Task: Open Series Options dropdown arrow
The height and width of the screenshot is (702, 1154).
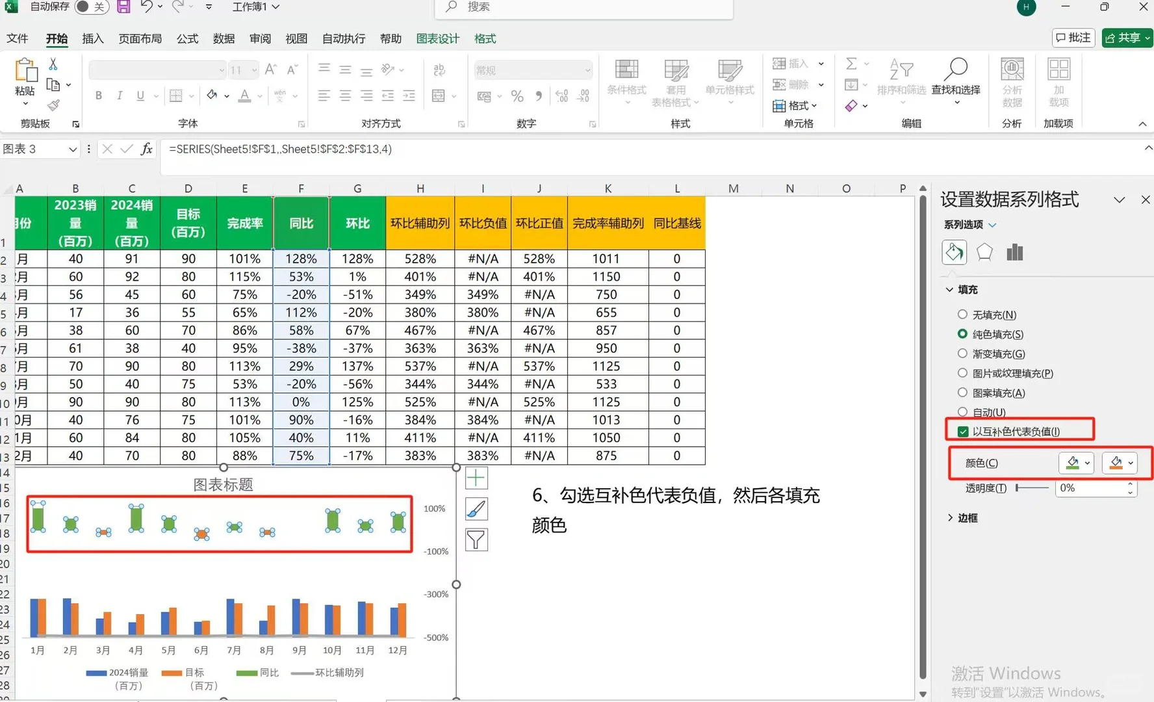Action: [992, 225]
